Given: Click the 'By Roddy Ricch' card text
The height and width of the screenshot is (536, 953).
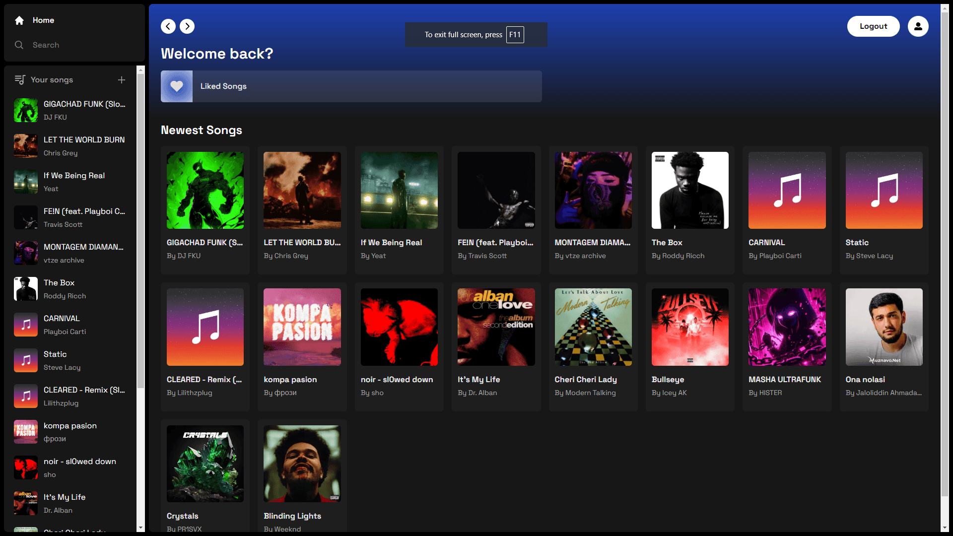Looking at the screenshot, I should click(x=678, y=256).
